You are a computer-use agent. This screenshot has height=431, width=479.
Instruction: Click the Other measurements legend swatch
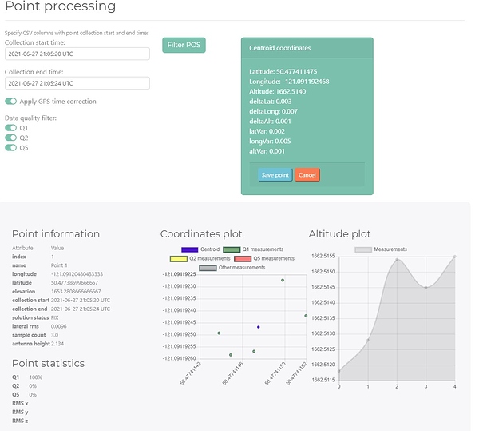click(x=208, y=268)
